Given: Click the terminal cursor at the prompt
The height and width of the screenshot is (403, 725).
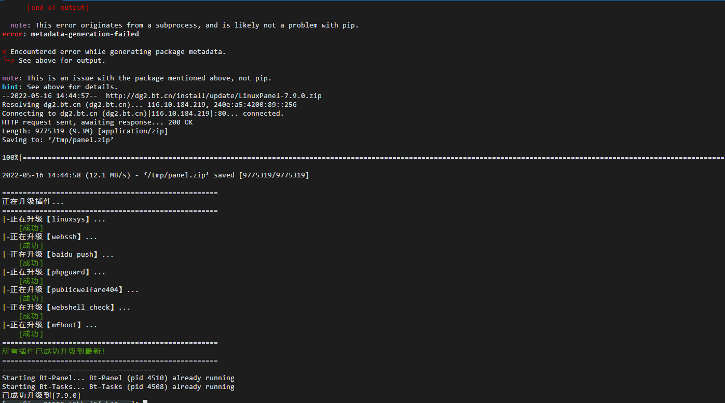Looking at the screenshot, I should (x=145, y=401).
